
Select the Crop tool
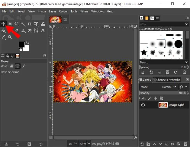click(x=29, y=24)
